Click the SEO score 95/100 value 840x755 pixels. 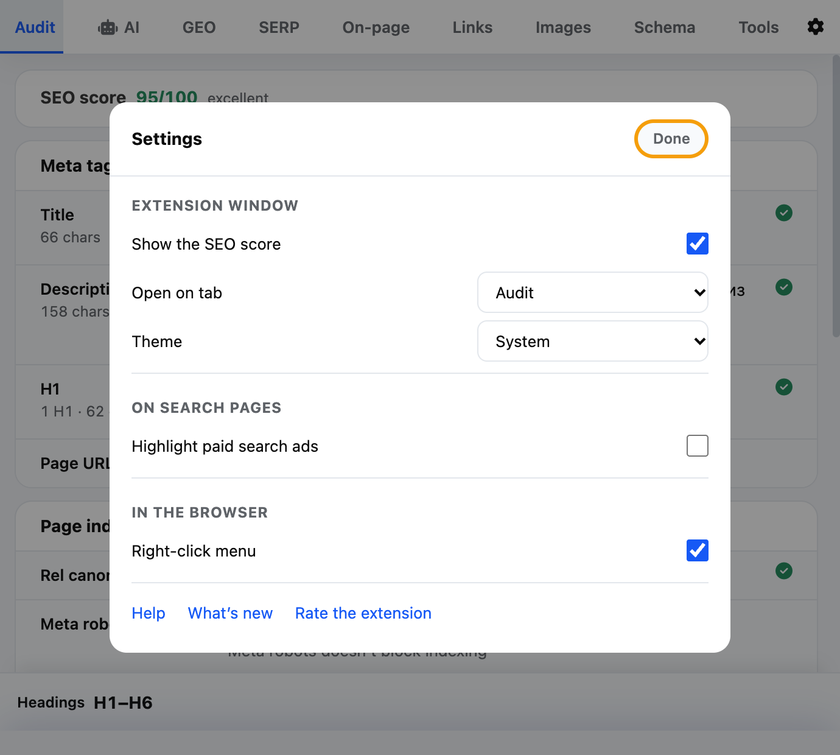[167, 97]
